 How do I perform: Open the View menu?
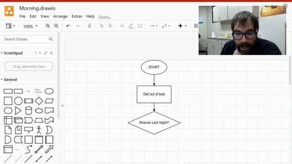(x=45, y=16)
